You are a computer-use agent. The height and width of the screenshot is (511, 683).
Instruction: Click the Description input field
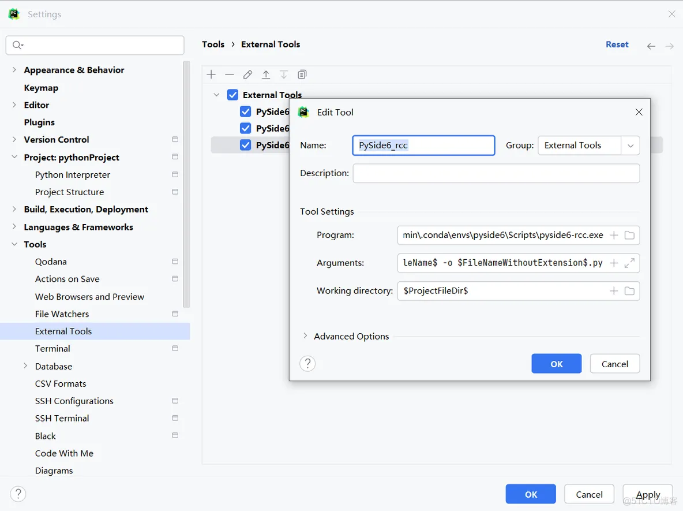click(496, 173)
